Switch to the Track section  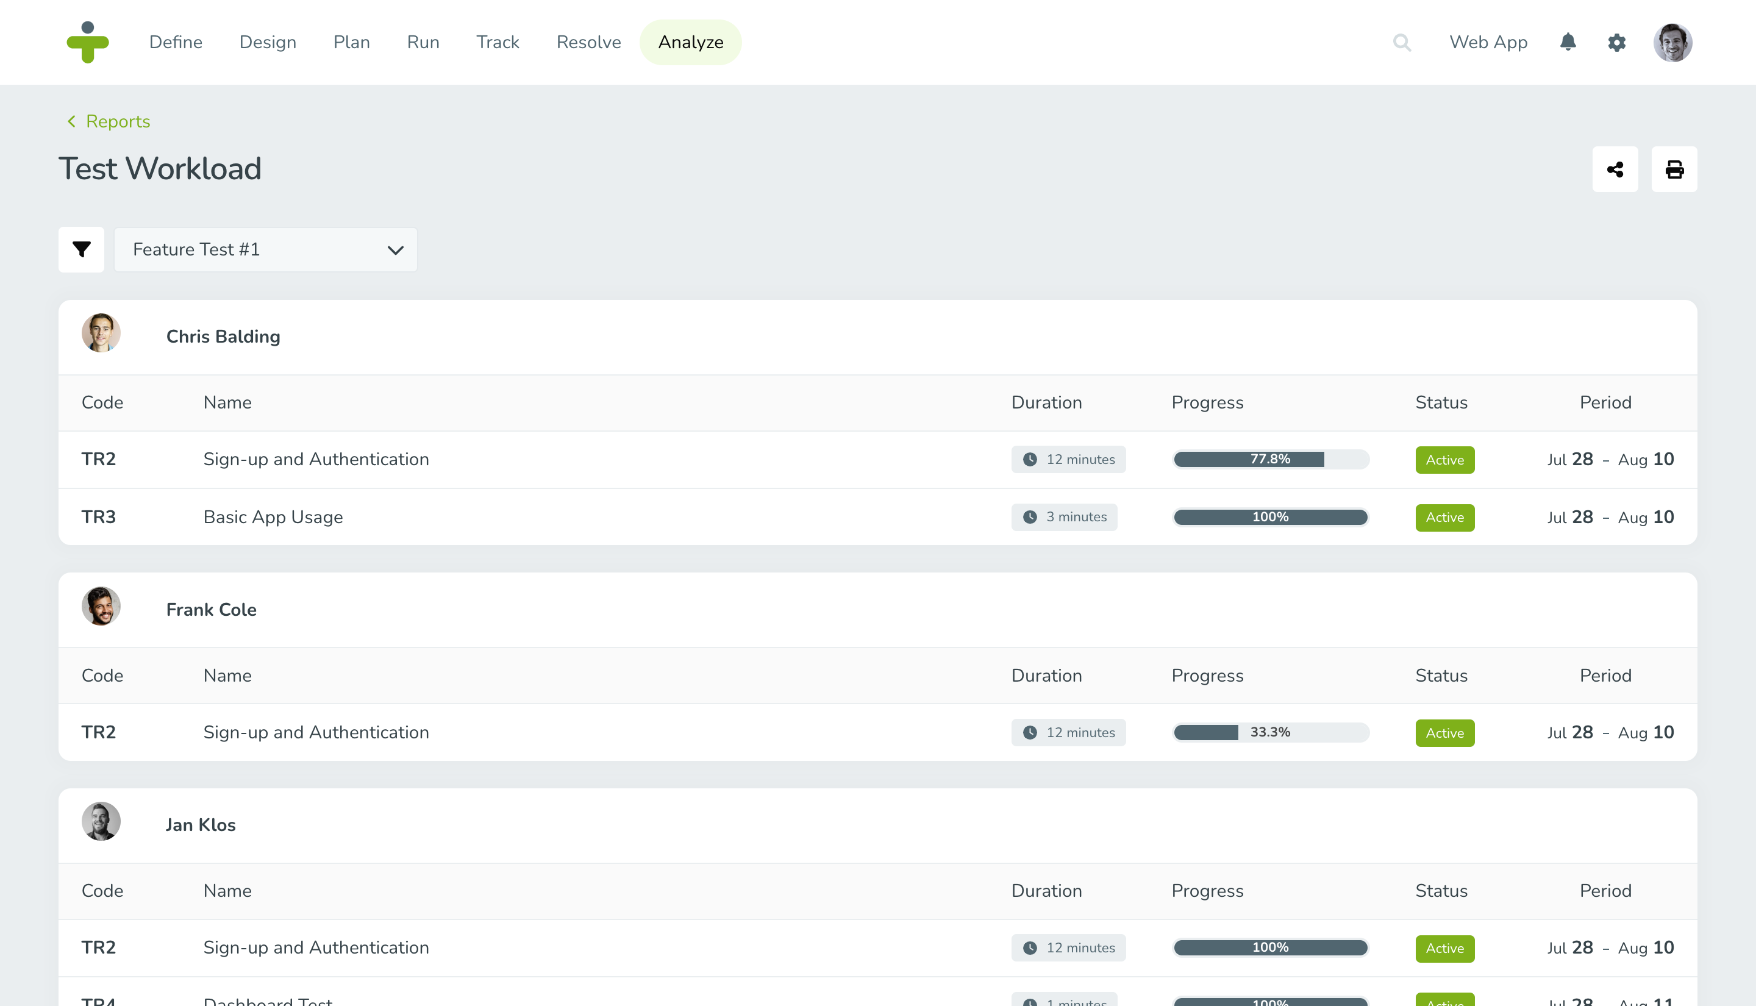click(498, 42)
